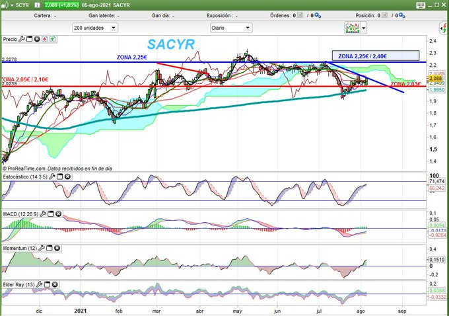Expand the arrow beside the backtest icon
The image size is (449, 316).
coord(363,28)
